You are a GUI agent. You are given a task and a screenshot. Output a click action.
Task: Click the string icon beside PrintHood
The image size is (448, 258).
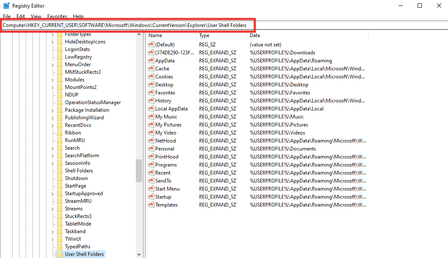(x=151, y=156)
